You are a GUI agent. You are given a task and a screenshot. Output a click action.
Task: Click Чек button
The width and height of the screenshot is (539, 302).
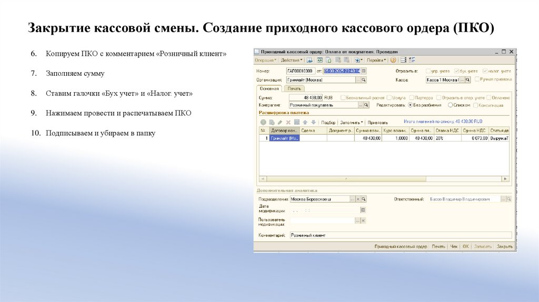454,246
